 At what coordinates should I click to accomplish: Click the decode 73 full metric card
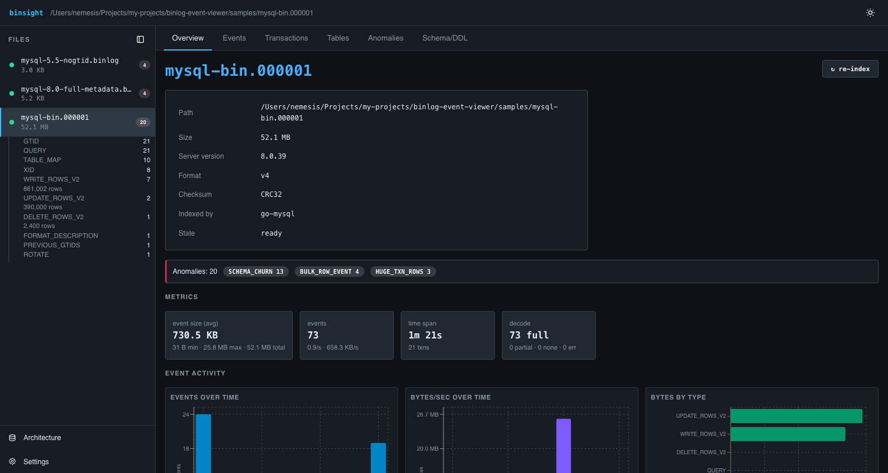click(x=549, y=336)
